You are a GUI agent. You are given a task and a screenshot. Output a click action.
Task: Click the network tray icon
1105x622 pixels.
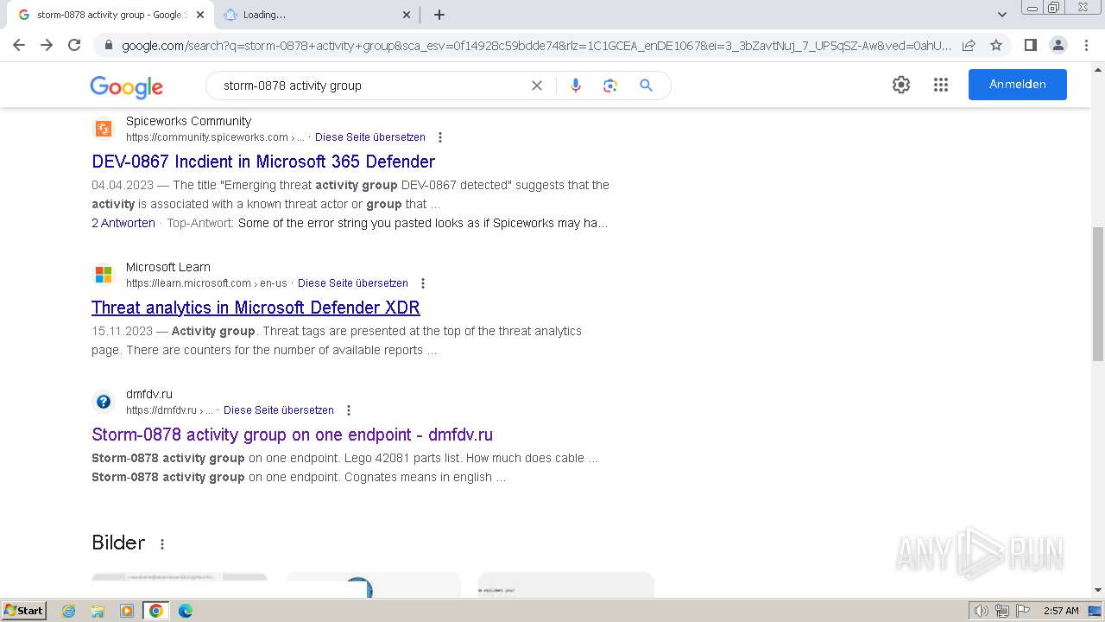click(1002, 611)
